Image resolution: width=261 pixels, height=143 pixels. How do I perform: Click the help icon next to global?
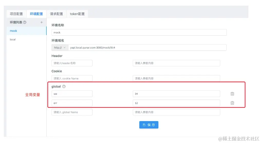64,87
